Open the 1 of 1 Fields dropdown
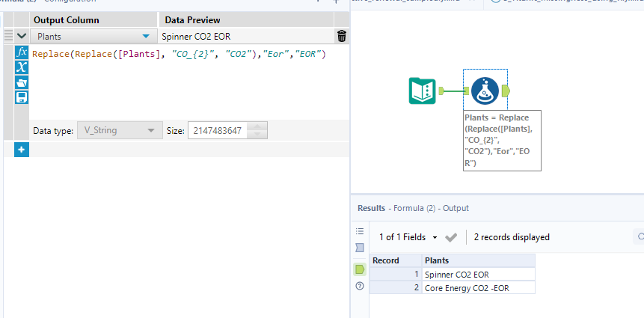This screenshot has width=644, height=318. tap(408, 237)
